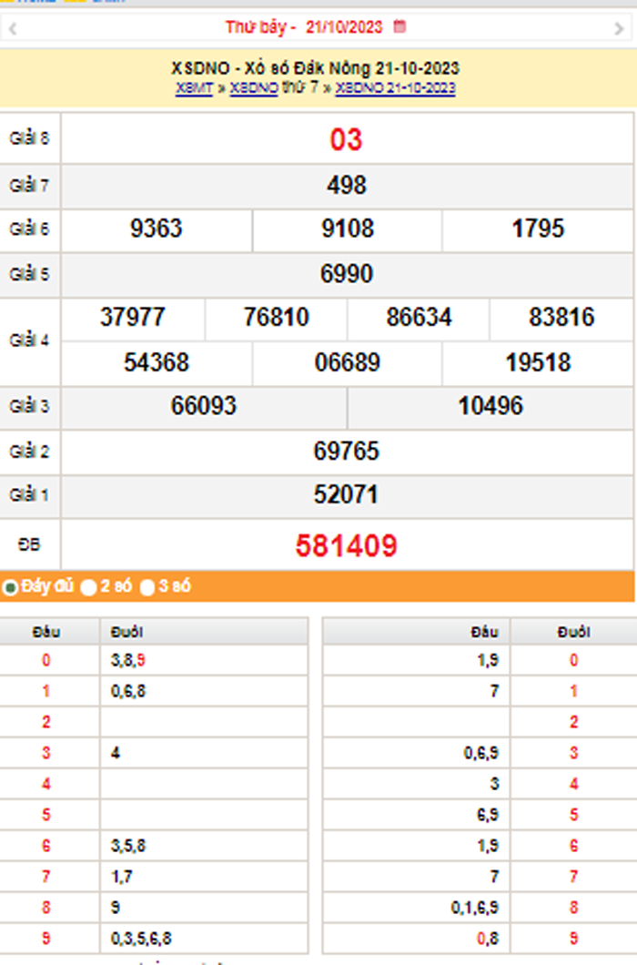Open the XSDNO breadcrumb link

coord(253,88)
